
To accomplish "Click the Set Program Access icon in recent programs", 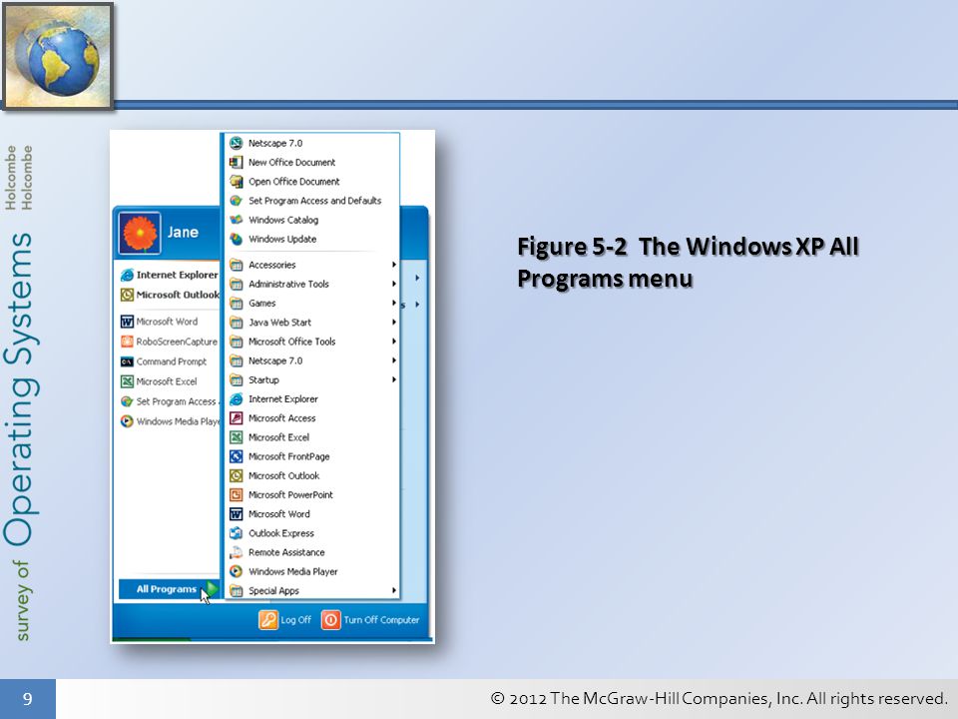I will click(x=127, y=401).
